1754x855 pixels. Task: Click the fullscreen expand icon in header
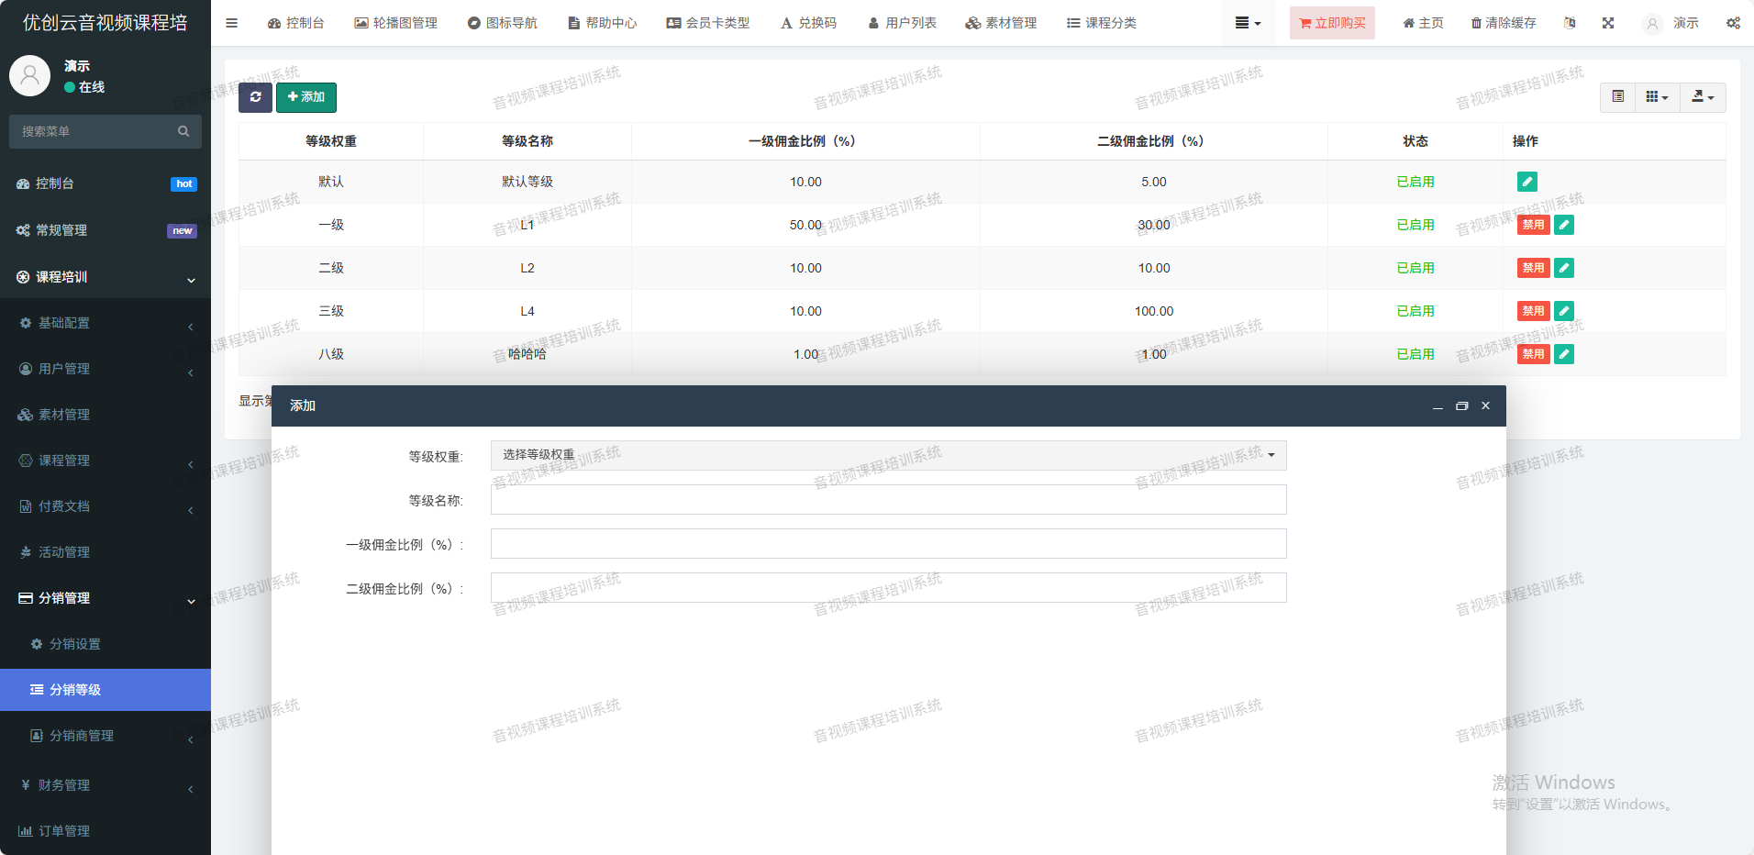point(1608,23)
